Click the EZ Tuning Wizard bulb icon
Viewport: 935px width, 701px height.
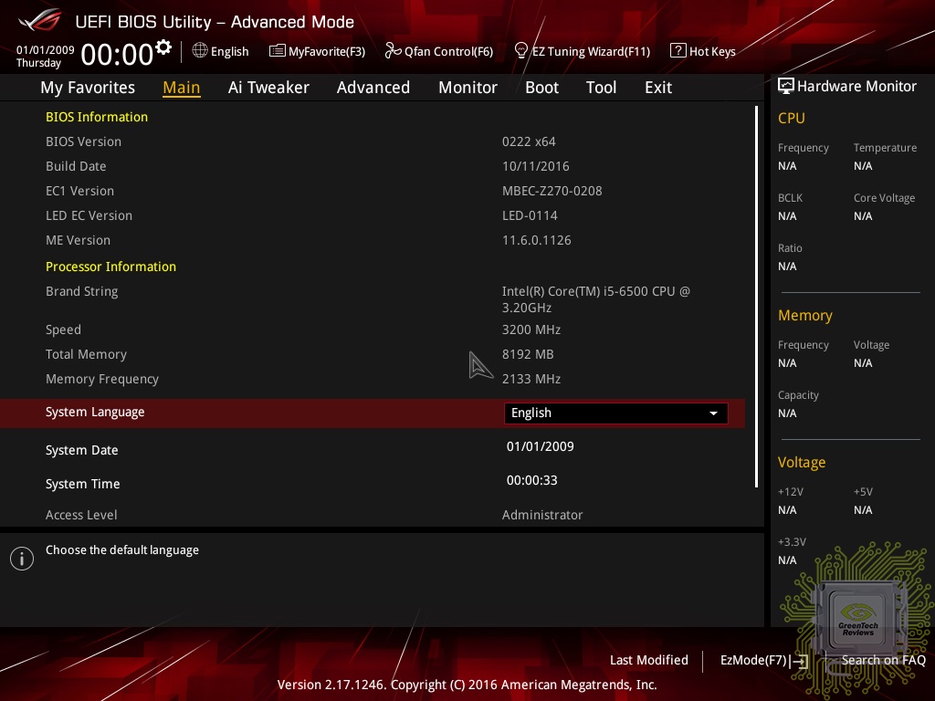pyautogui.click(x=521, y=51)
